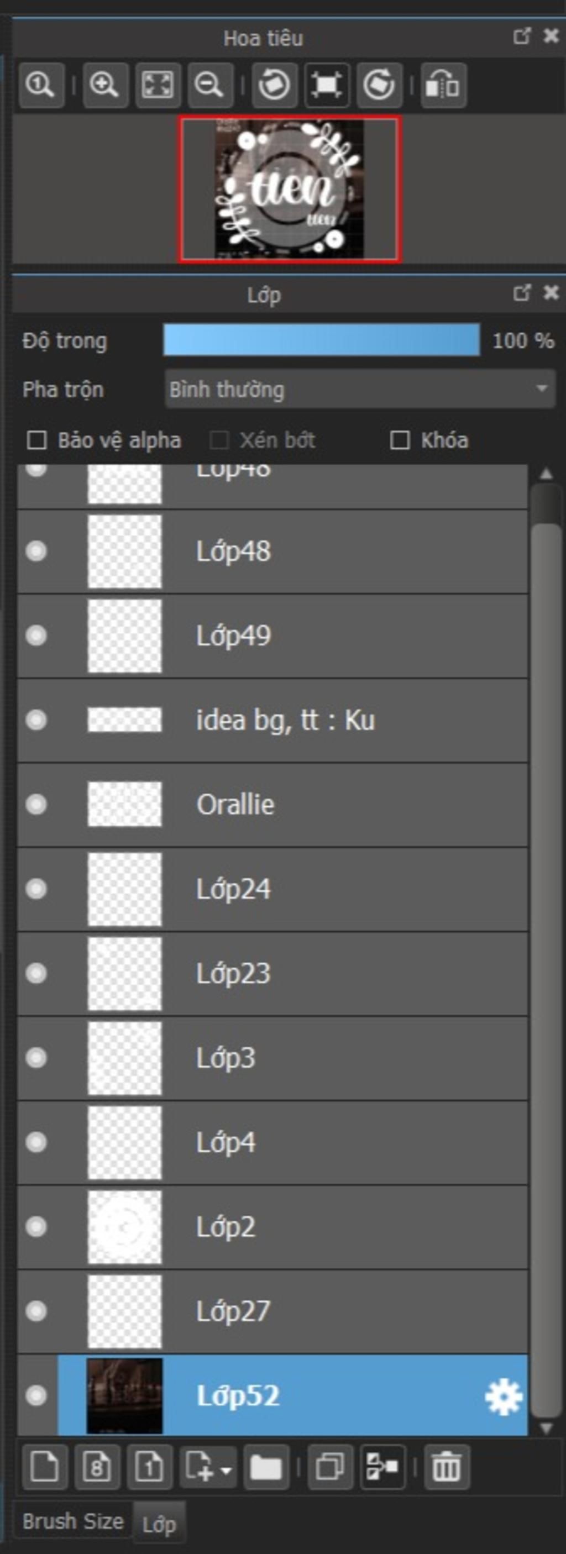Rotate canvas left in navigator
Image resolution: width=566 pixels, height=1554 pixels.
click(274, 85)
